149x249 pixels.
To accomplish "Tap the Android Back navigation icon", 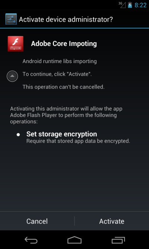I will pyautogui.click(x=31, y=240).
